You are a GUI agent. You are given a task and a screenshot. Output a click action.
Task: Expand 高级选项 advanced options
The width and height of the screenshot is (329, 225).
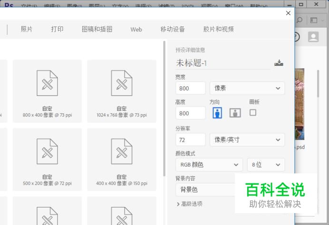[x=190, y=204]
